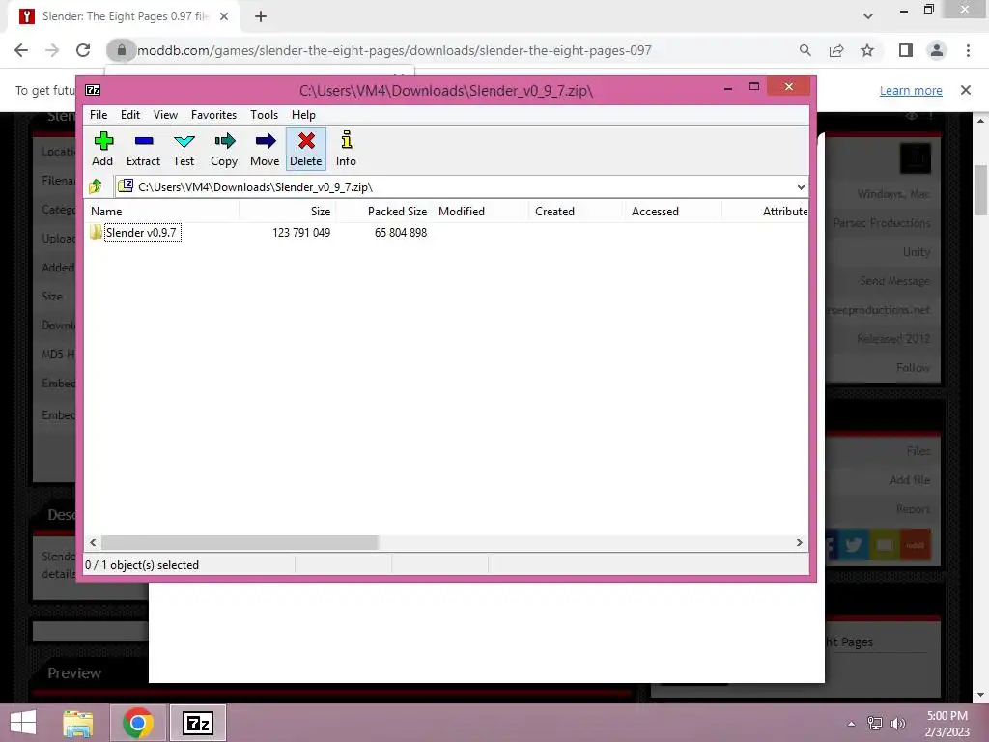Click the horizontal scrollbar thumb in 7-Zip
Screen dimensions: 989x742
pos(240,542)
